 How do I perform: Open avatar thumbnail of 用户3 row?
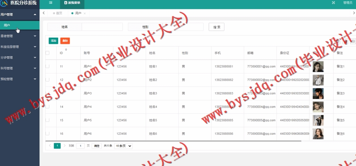pos(318,93)
